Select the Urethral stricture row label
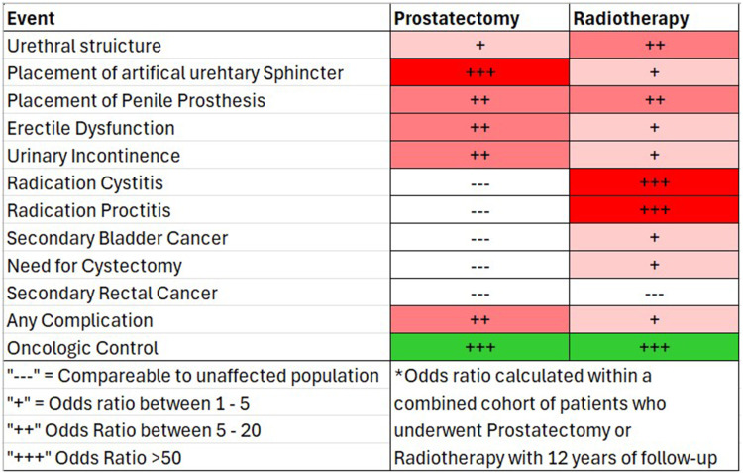Viewport: 743px width, 473px height. pyautogui.click(x=84, y=46)
